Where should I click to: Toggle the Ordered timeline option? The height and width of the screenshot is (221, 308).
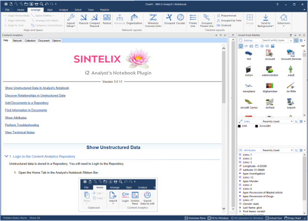[x=224, y=25]
